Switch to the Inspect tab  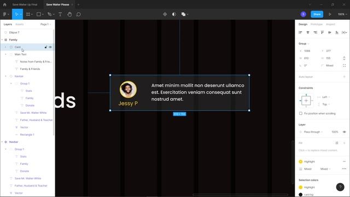(330, 24)
